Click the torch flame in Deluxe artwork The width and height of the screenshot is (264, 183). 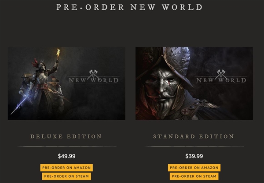pyautogui.click(x=58, y=52)
